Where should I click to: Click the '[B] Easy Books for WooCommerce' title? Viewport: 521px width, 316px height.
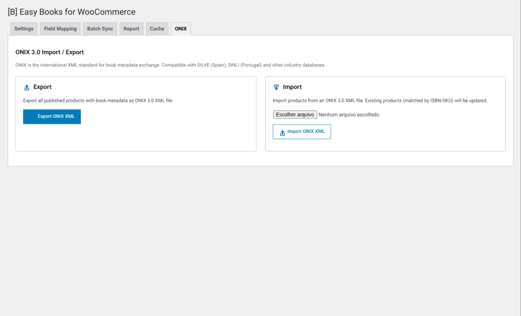[x=71, y=12]
